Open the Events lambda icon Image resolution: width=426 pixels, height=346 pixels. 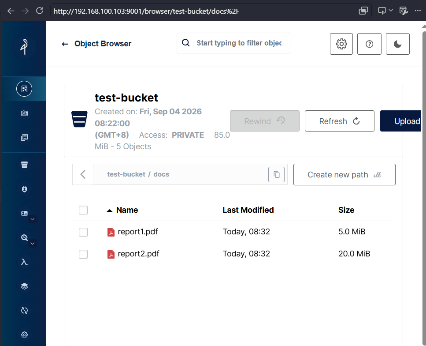coord(24,262)
